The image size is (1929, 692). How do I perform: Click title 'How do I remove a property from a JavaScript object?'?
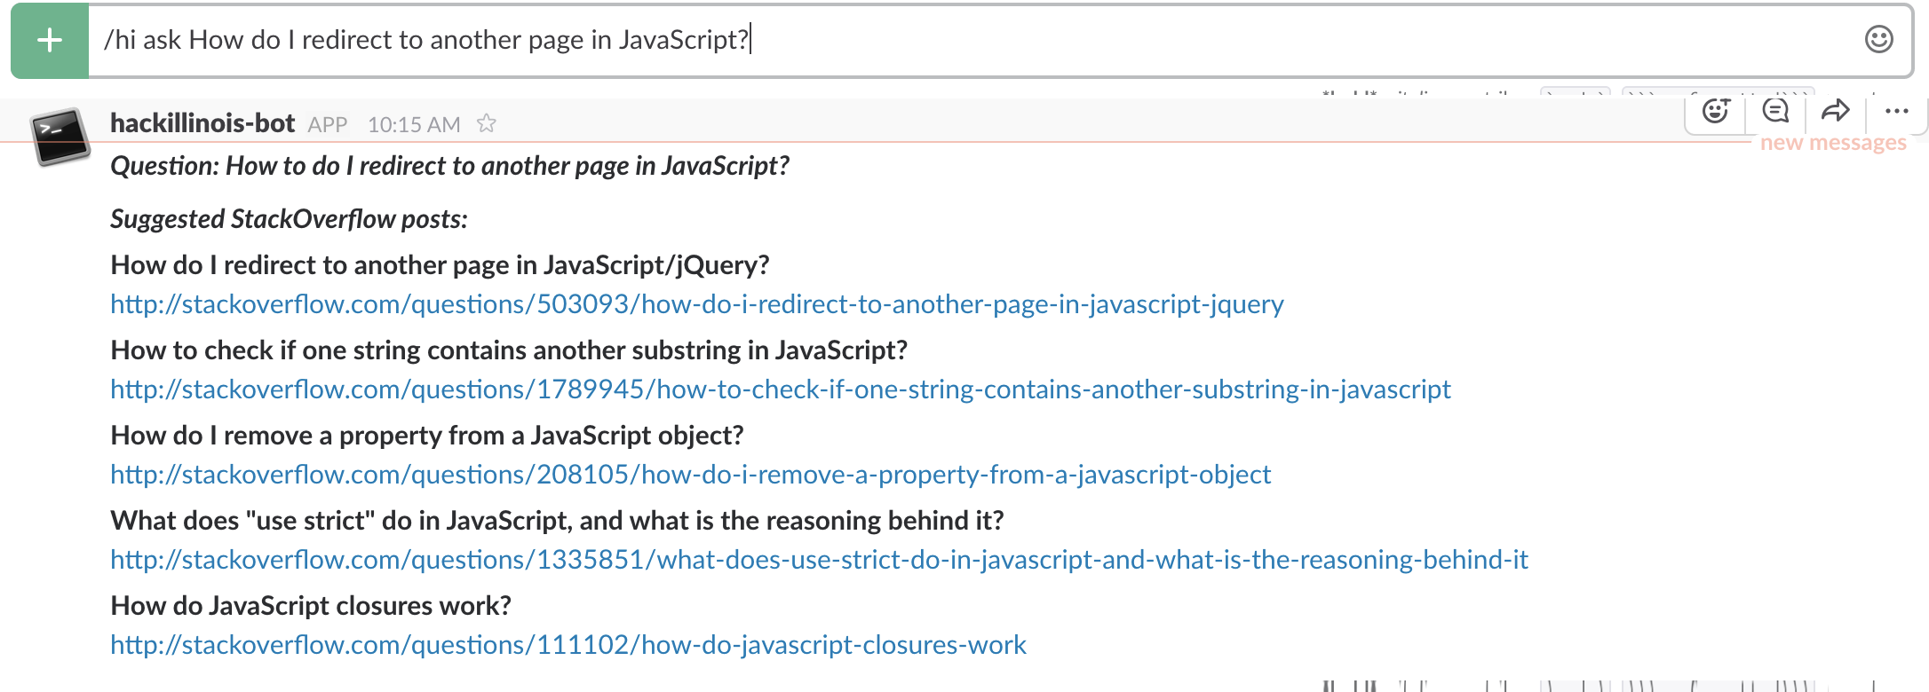point(427,436)
